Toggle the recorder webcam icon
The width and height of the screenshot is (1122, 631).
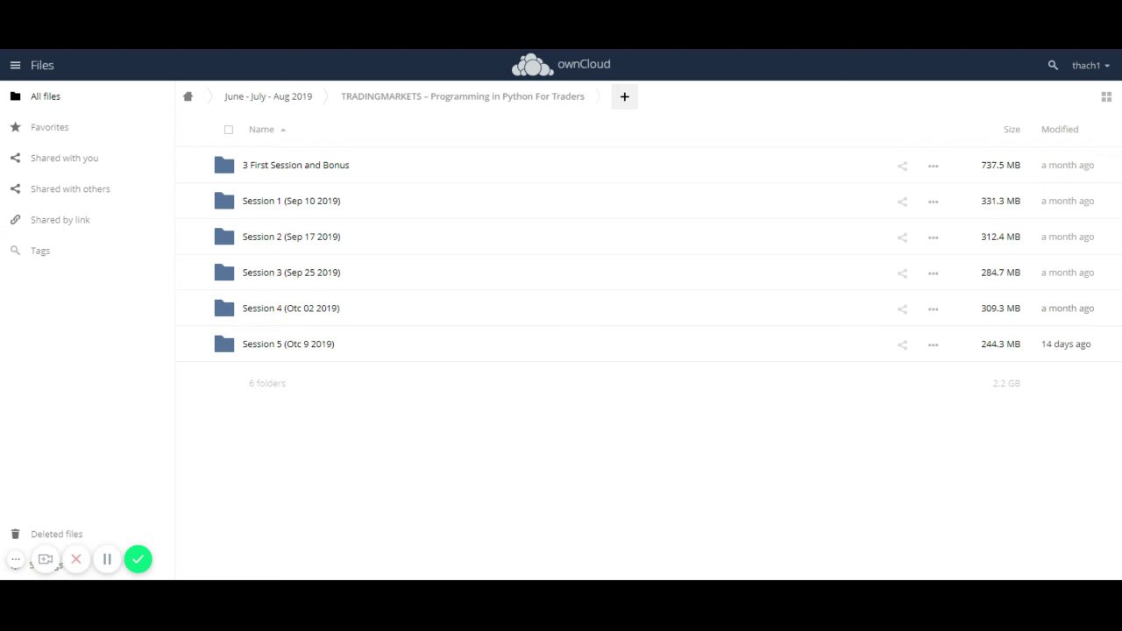(x=46, y=559)
